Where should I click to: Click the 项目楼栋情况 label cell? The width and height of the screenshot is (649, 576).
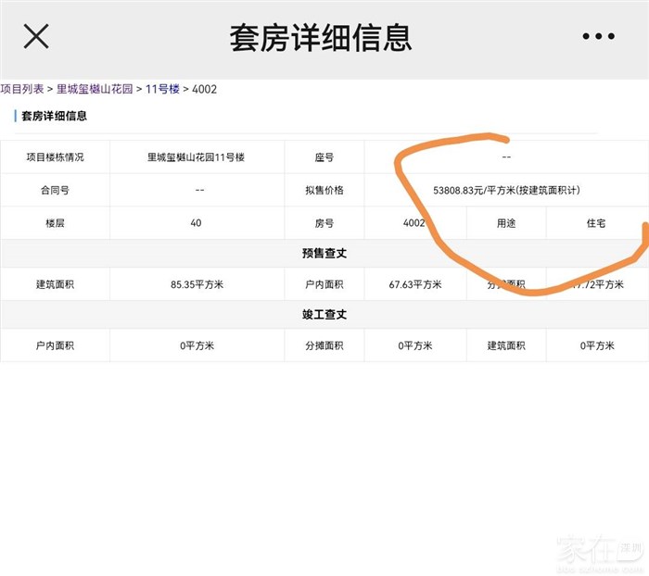click(x=55, y=157)
